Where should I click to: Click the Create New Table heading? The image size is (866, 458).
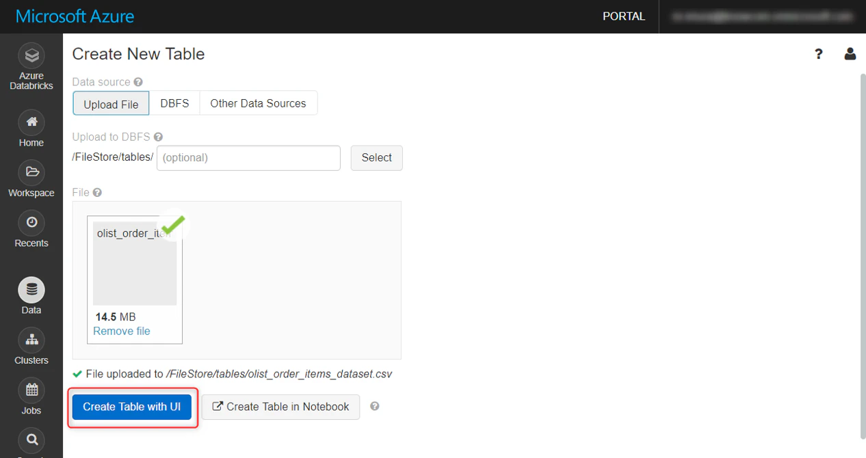pos(138,54)
